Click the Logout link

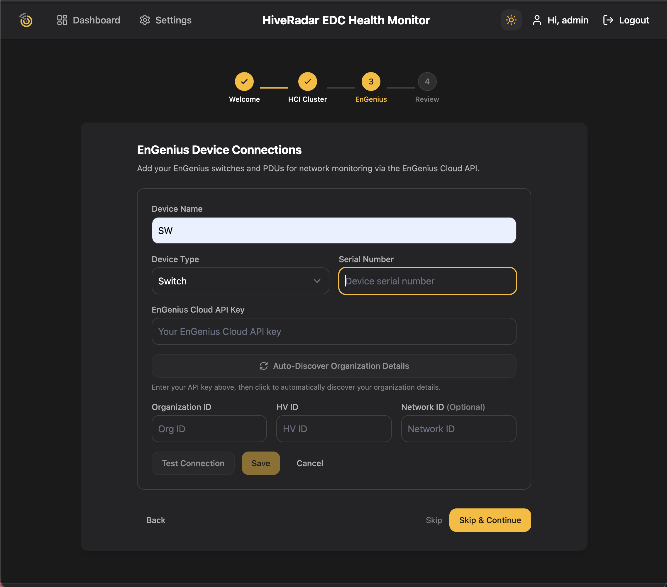pos(626,20)
